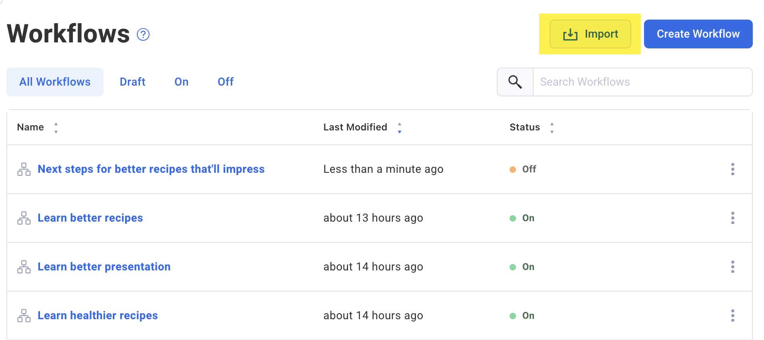Open 'Next steps for better recipes that'll impress' workflow
The height and width of the screenshot is (340, 764).
[151, 169]
